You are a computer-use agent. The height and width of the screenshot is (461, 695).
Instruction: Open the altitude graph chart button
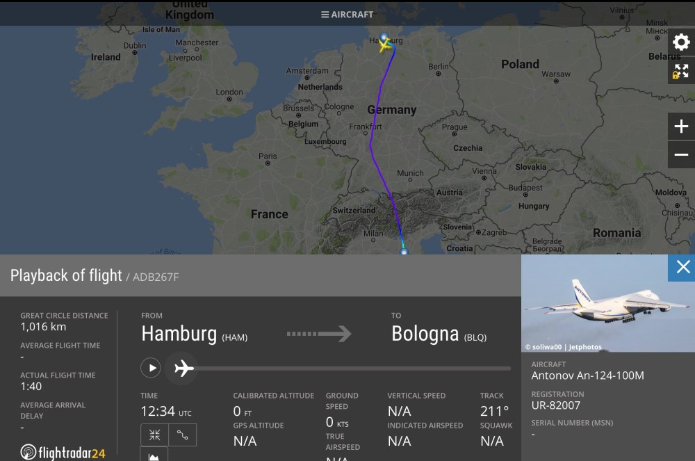pos(154,455)
